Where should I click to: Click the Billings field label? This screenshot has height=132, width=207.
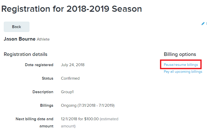pyautogui.click(x=47, y=105)
